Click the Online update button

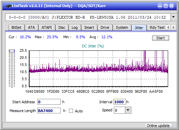click(x=158, y=126)
